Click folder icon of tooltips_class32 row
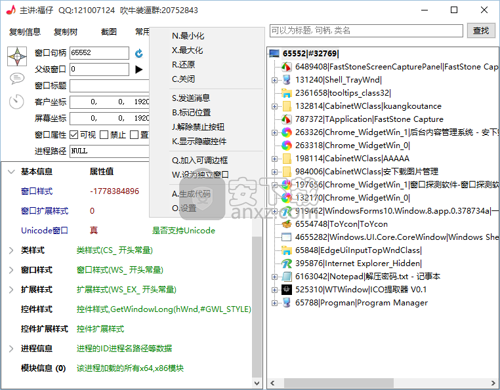This screenshot has width=500, height=390. pos(286,93)
